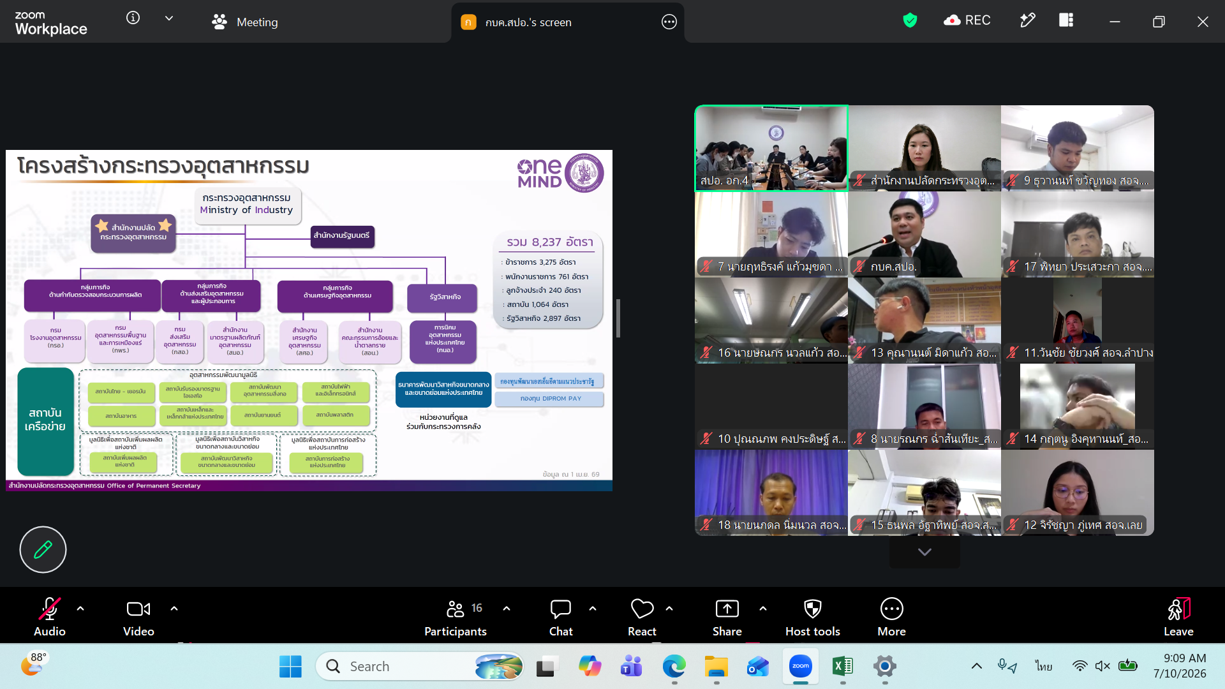Expand reactions options arrow
This screenshot has height=689, width=1225.
(669, 609)
